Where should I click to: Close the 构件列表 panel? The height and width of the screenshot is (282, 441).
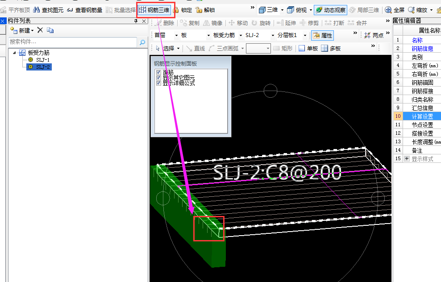click(144, 21)
